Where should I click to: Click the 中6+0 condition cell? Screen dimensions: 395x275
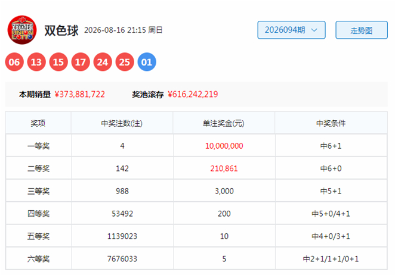click(331, 168)
